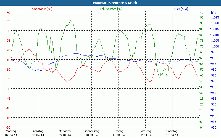Click the '0' temperature axis value
The image size is (221, 138).
click(9, 89)
